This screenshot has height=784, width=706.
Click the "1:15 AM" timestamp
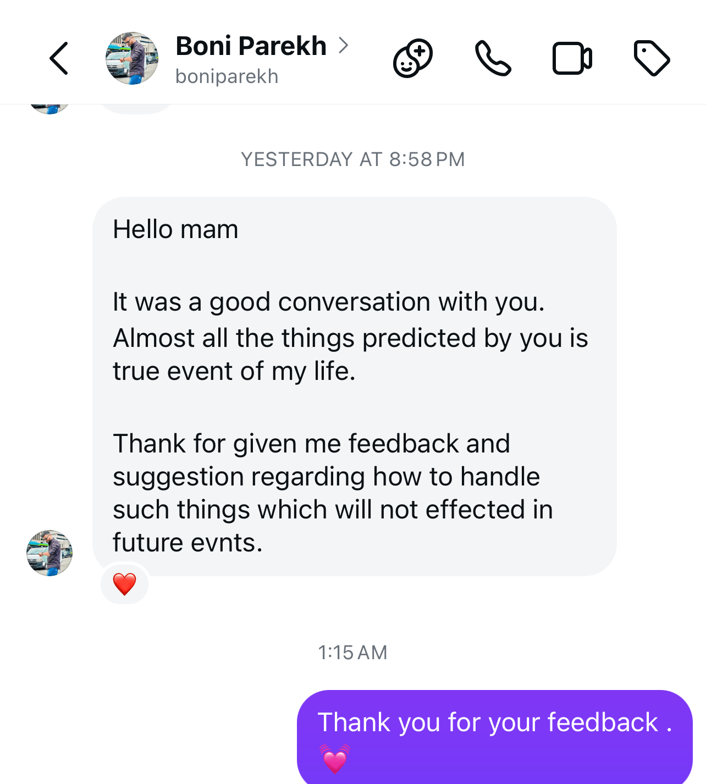point(353,653)
